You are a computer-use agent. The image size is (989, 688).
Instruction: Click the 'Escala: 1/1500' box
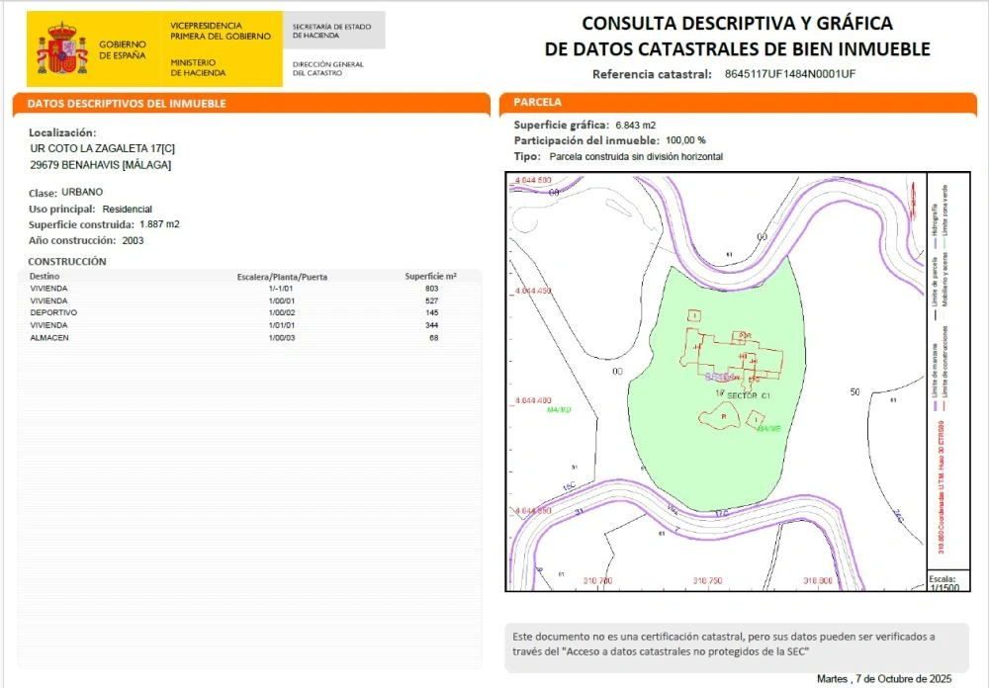(946, 582)
